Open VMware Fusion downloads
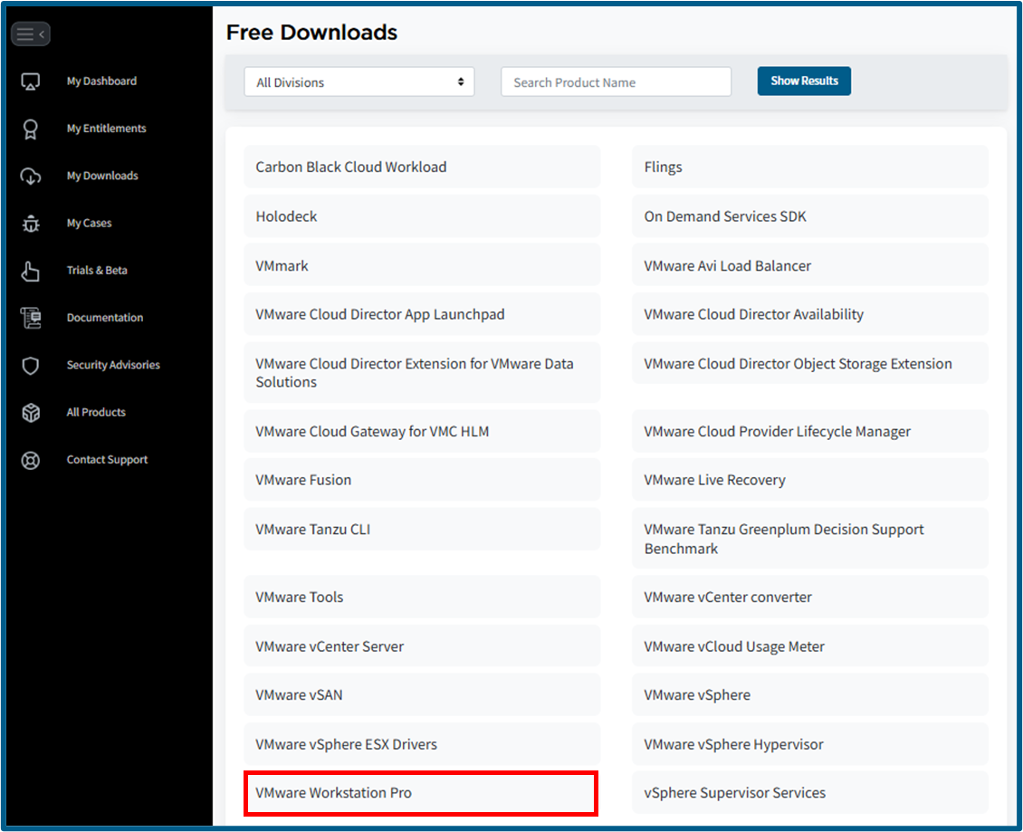 tap(422, 480)
